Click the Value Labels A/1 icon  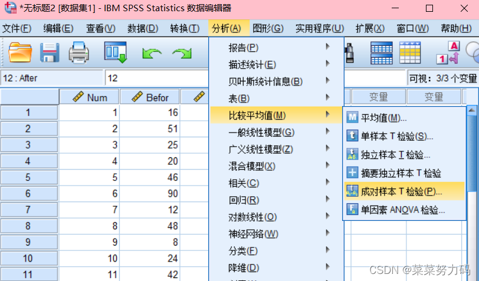tap(448, 53)
